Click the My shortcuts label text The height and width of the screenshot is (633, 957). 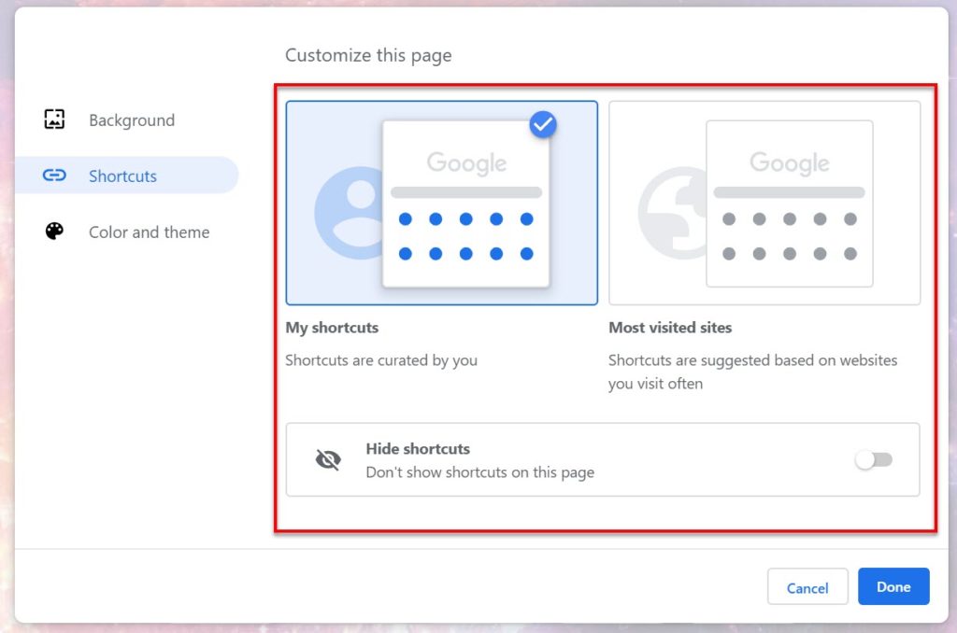pyautogui.click(x=333, y=328)
